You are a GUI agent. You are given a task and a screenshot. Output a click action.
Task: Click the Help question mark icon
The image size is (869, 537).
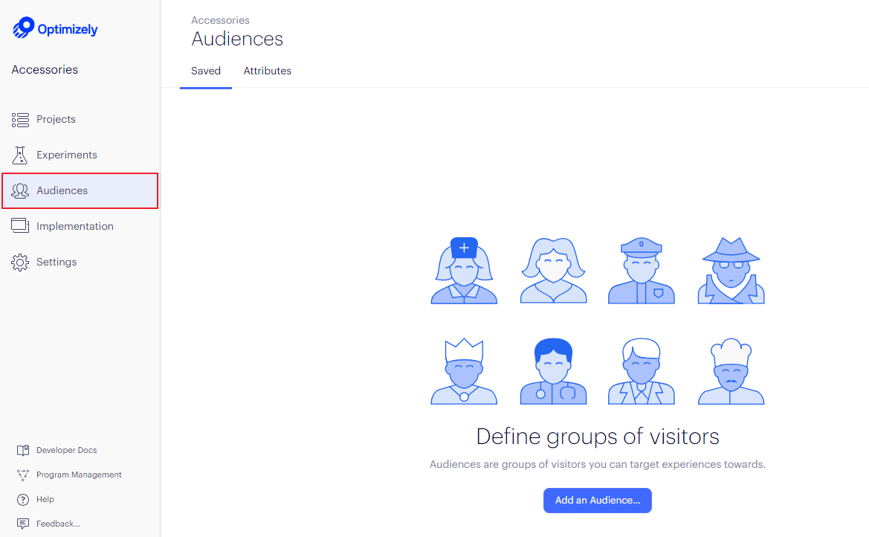23,500
